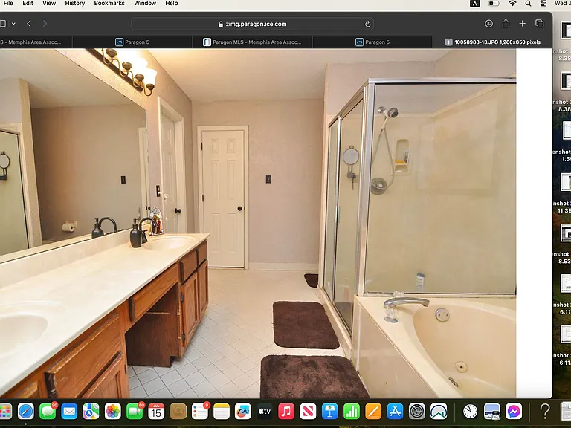Show the Safari downloads list
Image resolution: width=571 pixels, height=428 pixels.
tap(488, 24)
